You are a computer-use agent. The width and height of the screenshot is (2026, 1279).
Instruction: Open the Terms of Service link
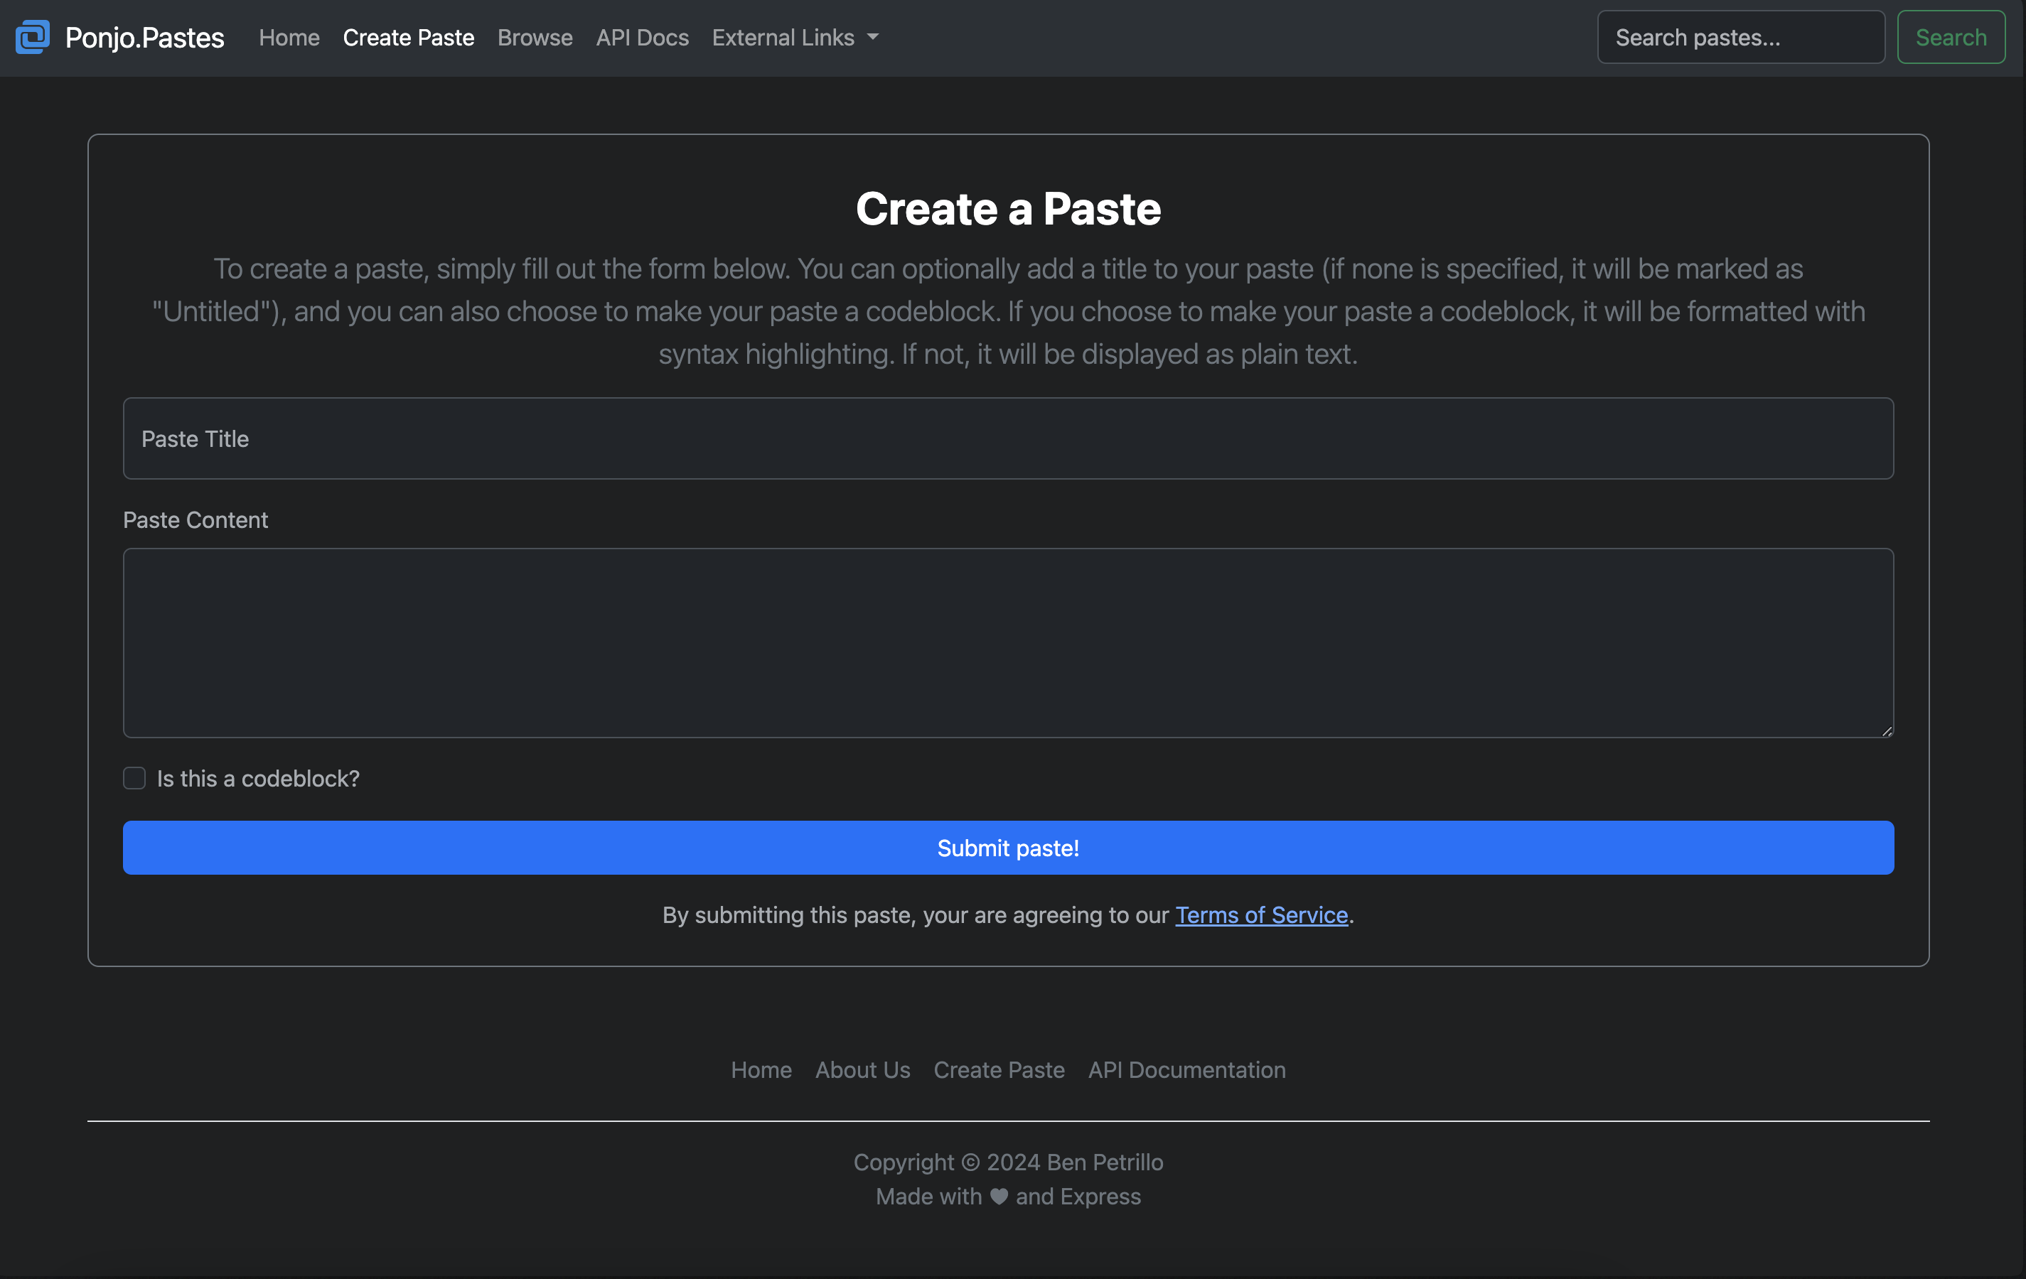tap(1261, 914)
